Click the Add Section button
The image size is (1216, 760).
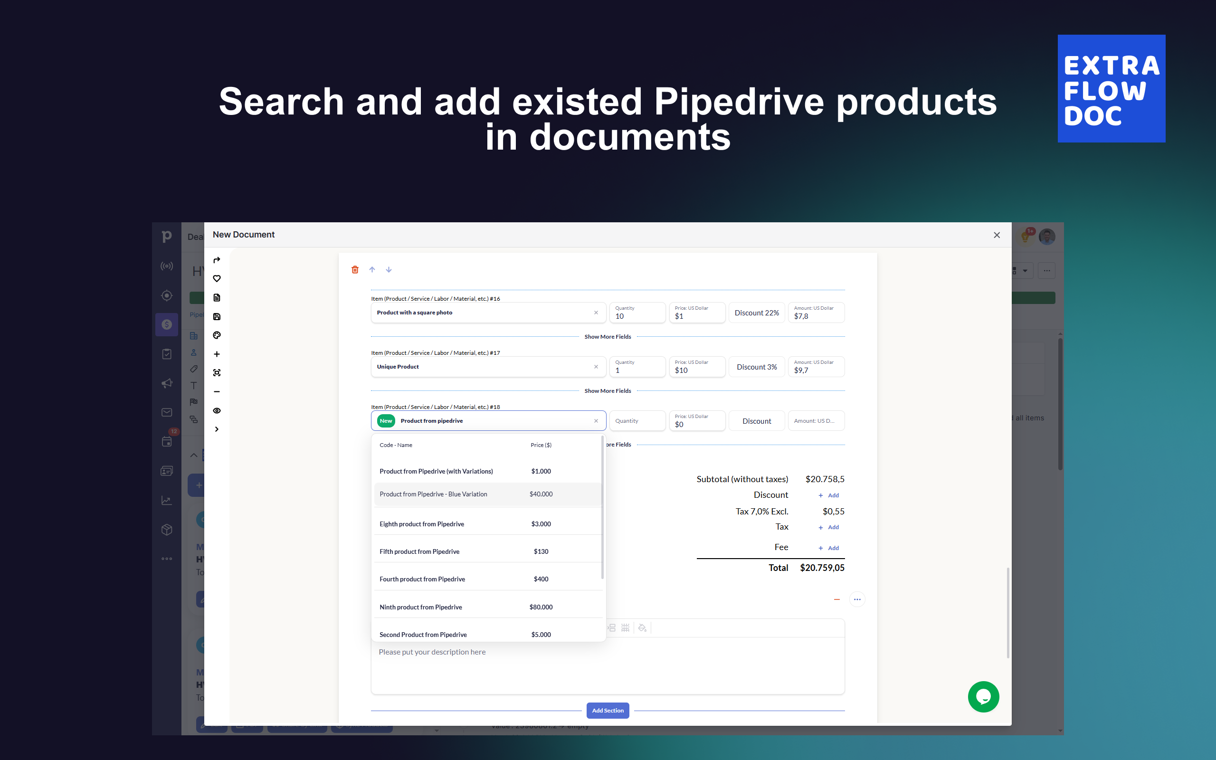[x=608, y=710]
